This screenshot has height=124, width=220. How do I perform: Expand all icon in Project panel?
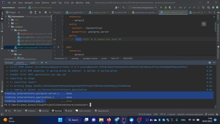[35, 12]
